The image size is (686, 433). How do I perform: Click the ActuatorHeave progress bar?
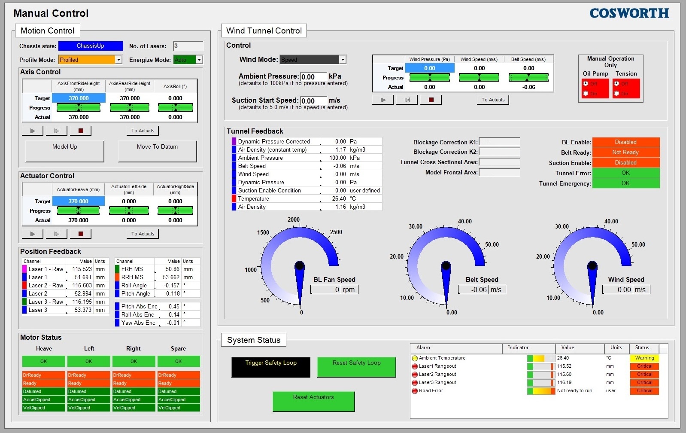(78, 210)
